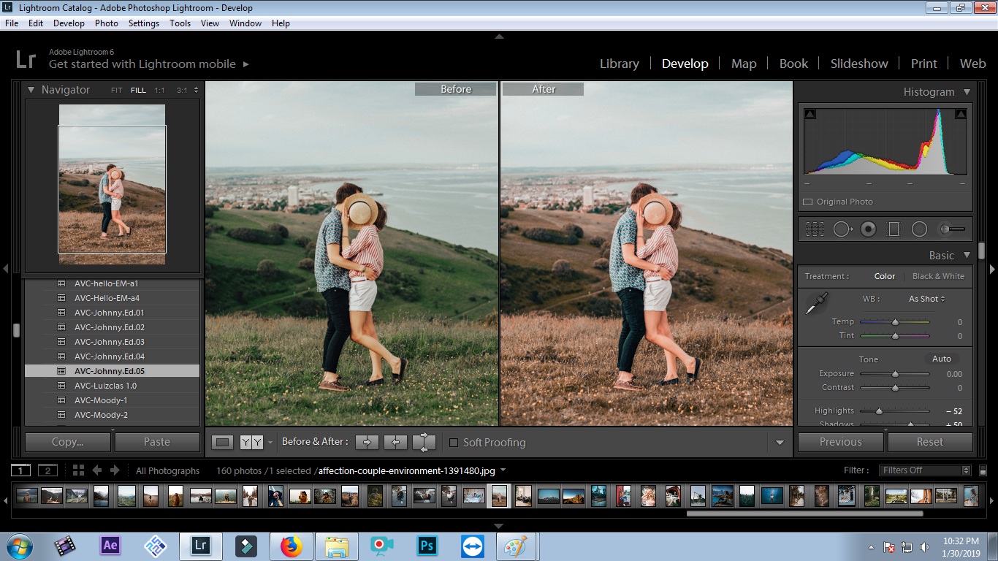Open Adobe After Effects from taskbar

coord(110,546)
